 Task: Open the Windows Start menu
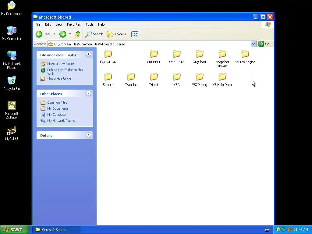15,230
